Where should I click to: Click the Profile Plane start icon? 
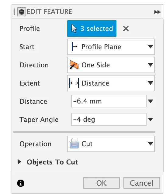click(74, 47)
